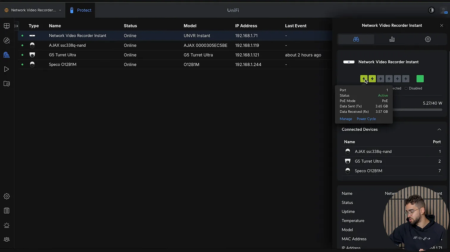Open the sidebar settings gear

pyautogui.click(x=7, y=196)
